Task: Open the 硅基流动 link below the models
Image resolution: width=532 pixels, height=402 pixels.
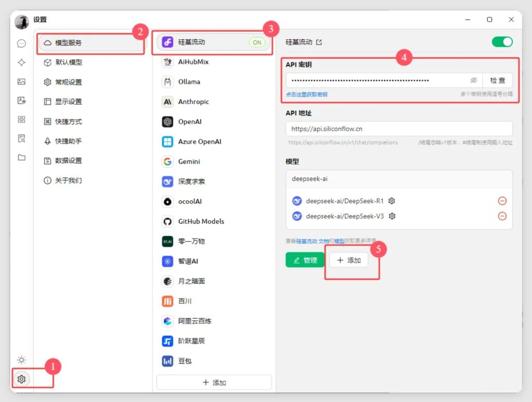Action: pyautogui.click(x=307, y=241)
